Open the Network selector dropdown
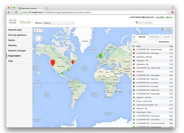 (59, 23)
